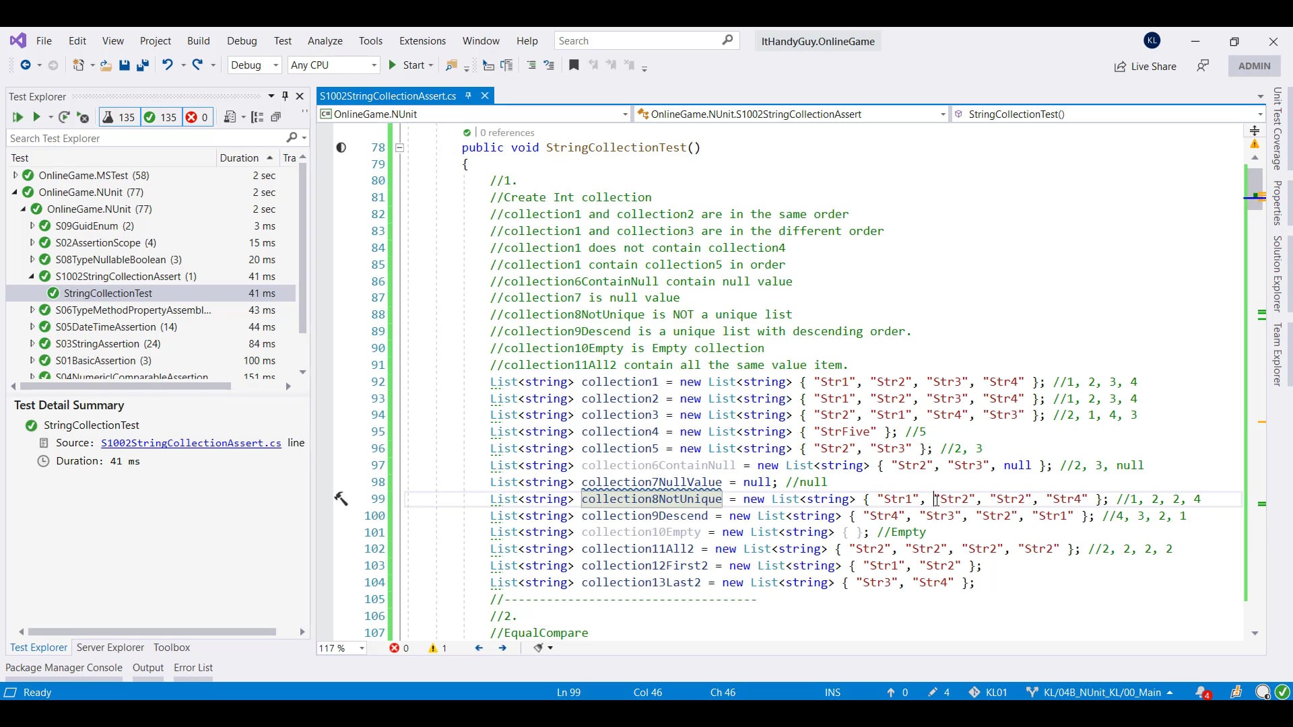Toggle a bookmark using the bookmark icon
The height and width of the screenshot is (727, 1293).
[x=574, y=65]
